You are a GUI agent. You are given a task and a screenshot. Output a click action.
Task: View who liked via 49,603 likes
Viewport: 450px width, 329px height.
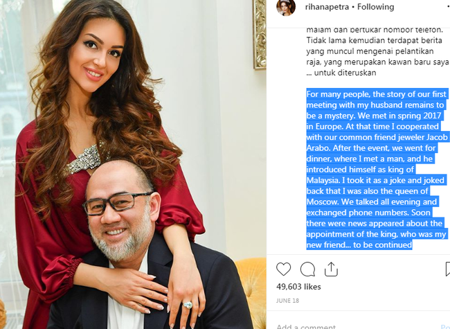[298, 287]
